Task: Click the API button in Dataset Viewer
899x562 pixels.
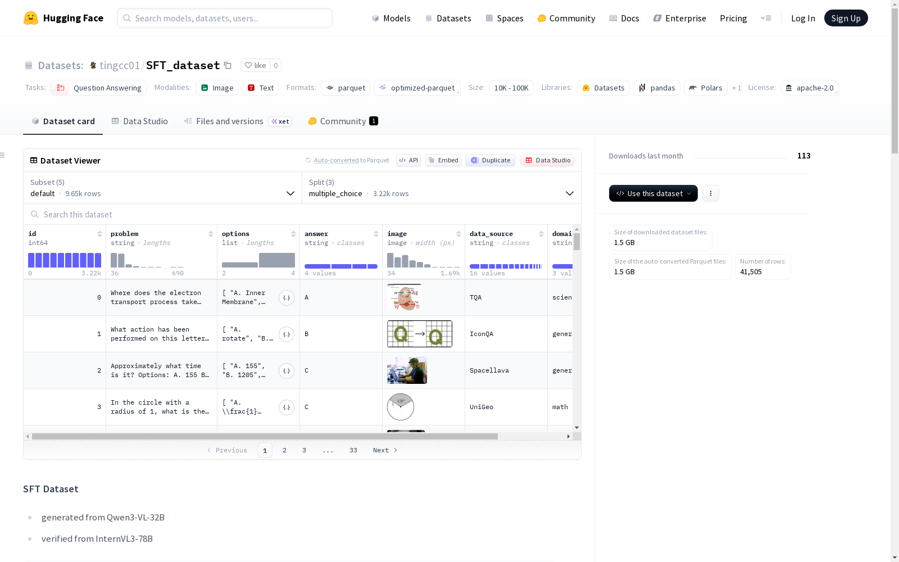Action: tap(408, 160)
